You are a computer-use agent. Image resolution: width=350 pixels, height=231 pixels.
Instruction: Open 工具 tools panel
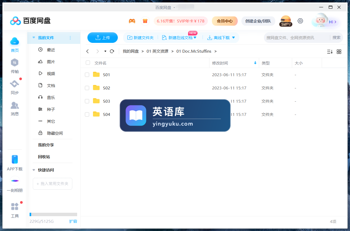point(15,210)
